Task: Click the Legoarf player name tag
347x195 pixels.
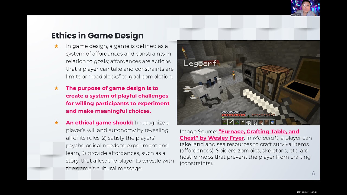Action: [200, 63]
